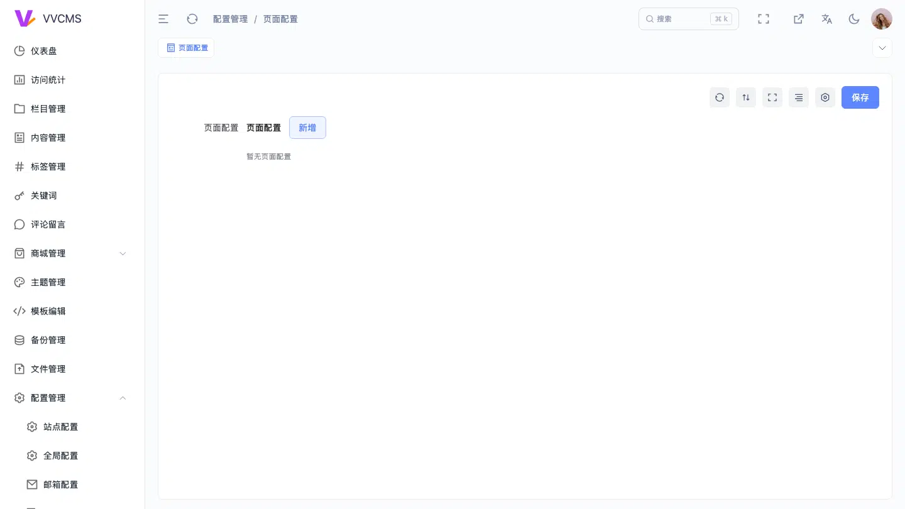905x509 pixels.
Task: Click the 主题管理 palette icon
Action: [19, 282]
